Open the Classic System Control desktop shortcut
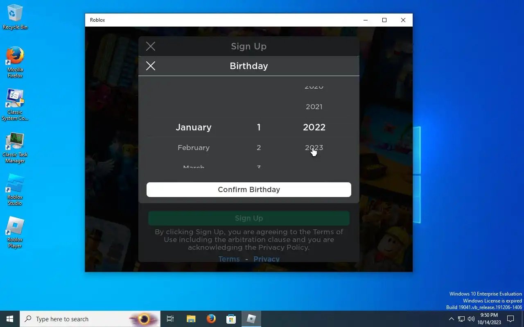524x327 pixels. (15, 105)
